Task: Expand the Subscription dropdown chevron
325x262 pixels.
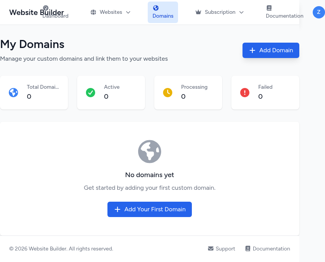Action: (241, 12)
